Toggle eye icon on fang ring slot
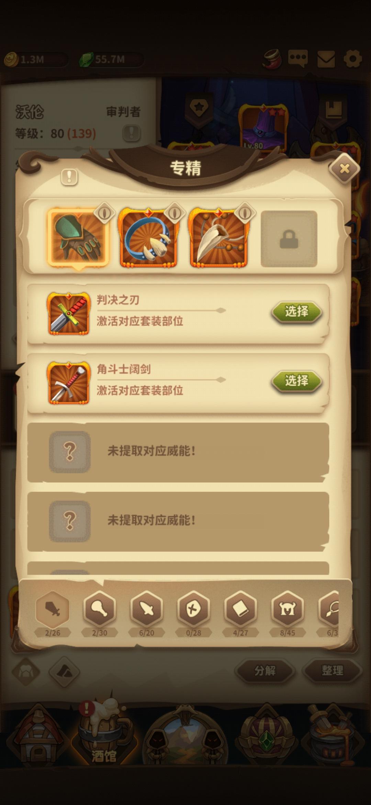371x805 pixels. point(175,213)
